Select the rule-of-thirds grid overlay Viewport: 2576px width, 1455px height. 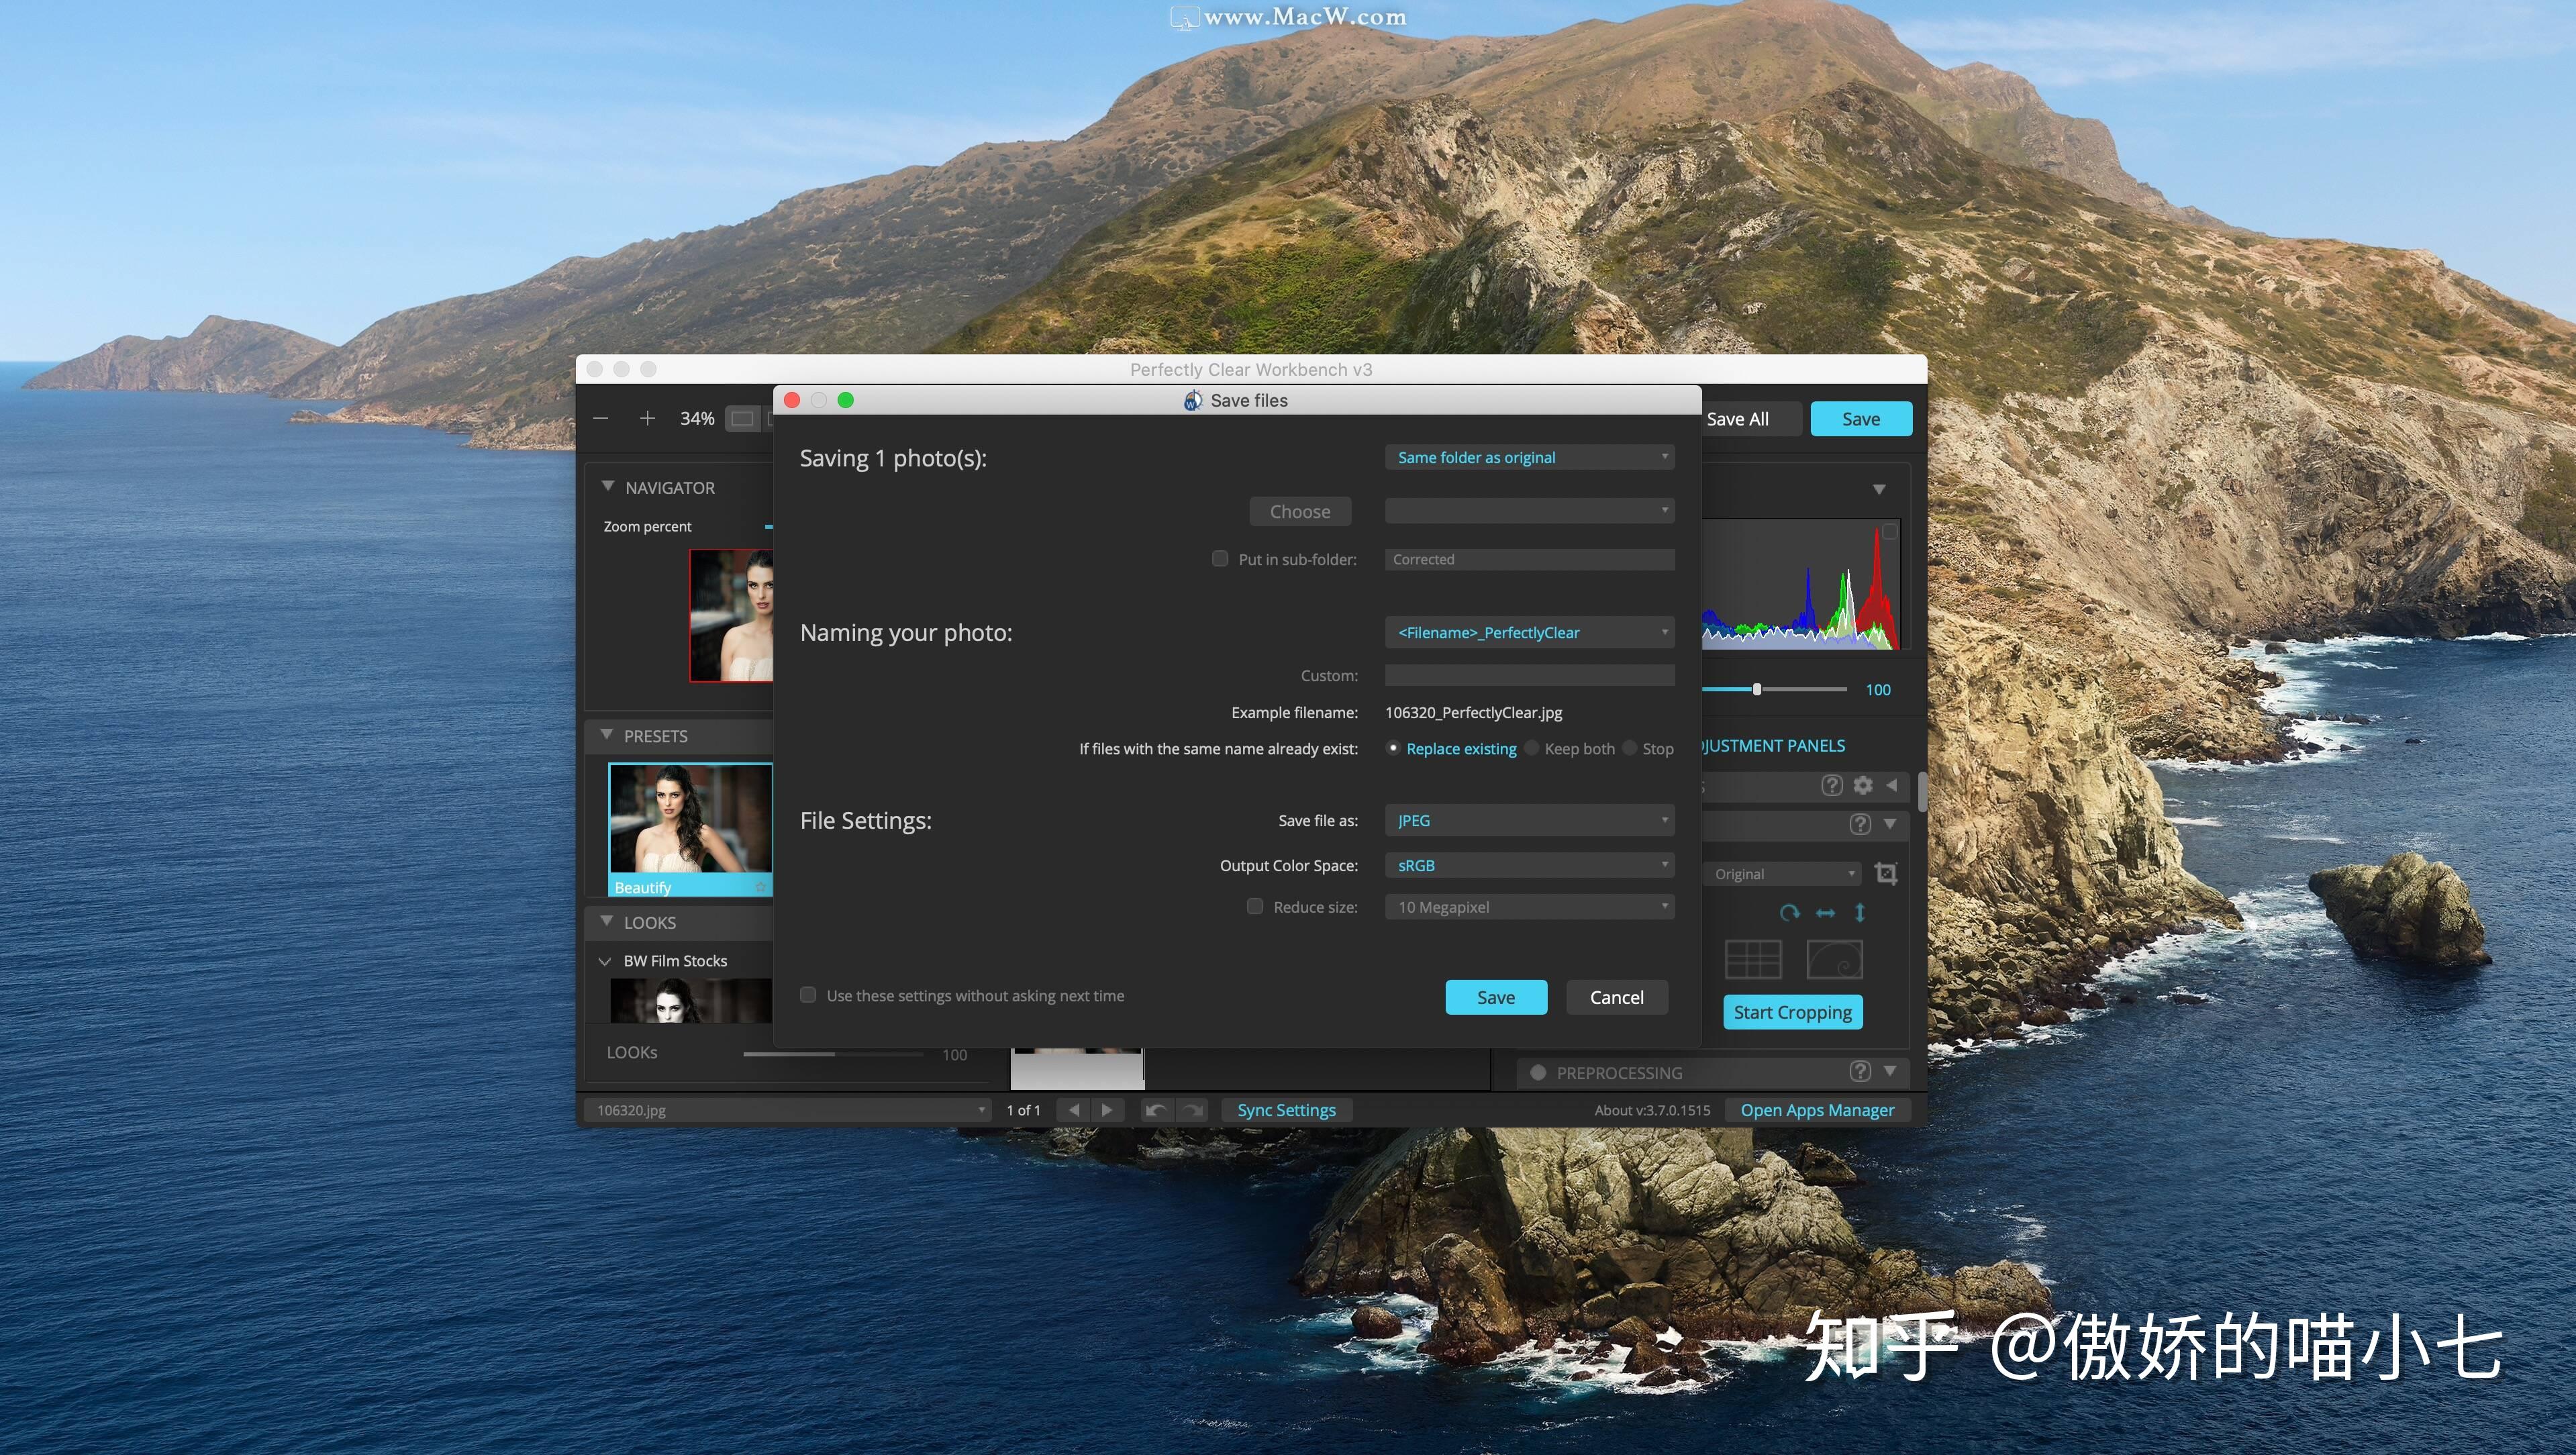(x=1753, y=959)
